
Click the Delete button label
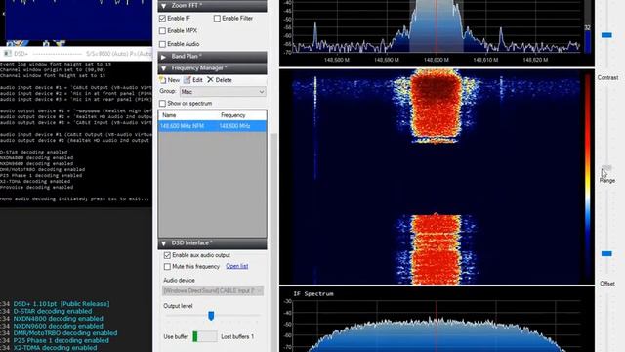(224, 80)
